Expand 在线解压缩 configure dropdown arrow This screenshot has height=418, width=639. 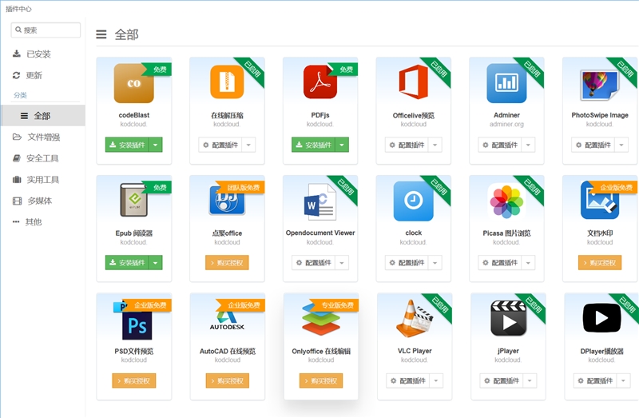(248, 145)
